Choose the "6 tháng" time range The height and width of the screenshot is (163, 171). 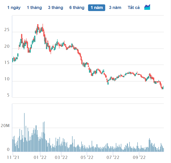click(77, 8)
